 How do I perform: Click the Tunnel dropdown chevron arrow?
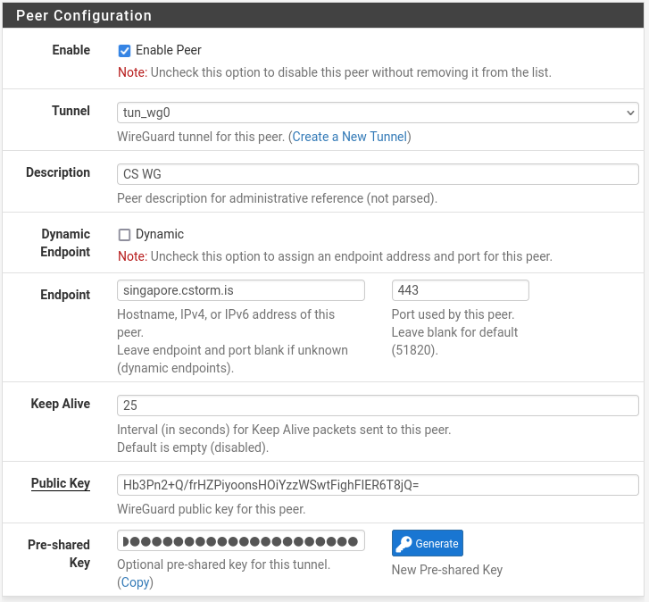630,113
